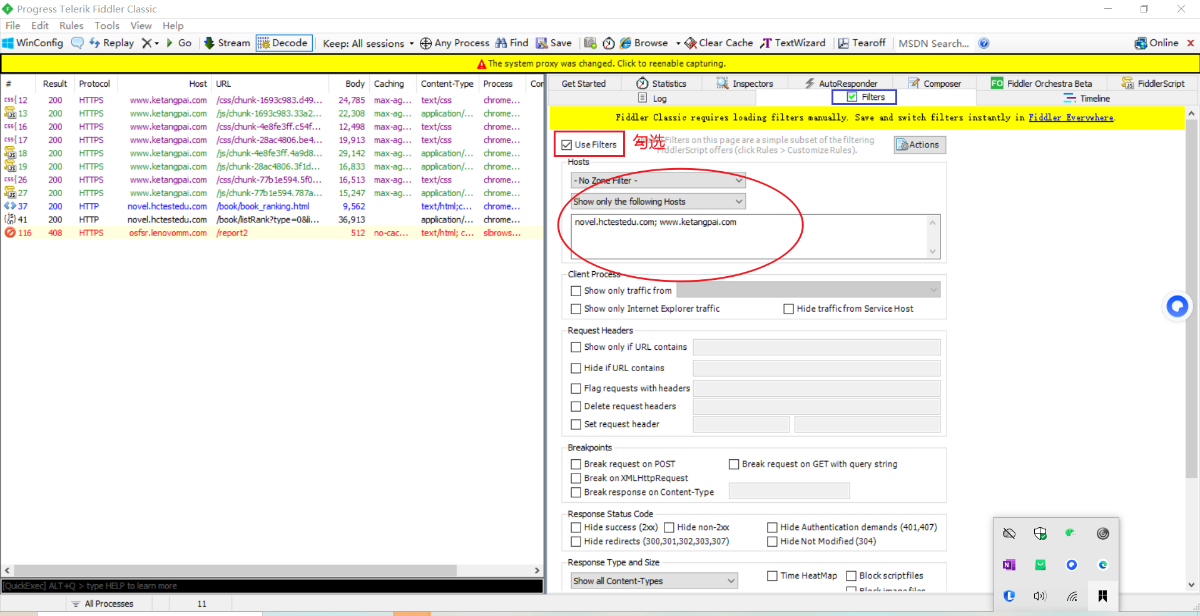Click the security shield tray icon
Viewport: 1200px width, 616px height.
point(1040,534)
